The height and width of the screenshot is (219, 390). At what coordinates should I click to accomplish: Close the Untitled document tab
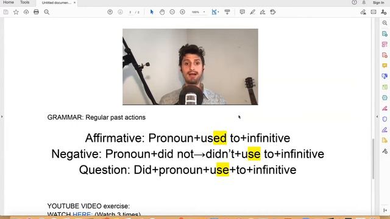tap(74, 2)
